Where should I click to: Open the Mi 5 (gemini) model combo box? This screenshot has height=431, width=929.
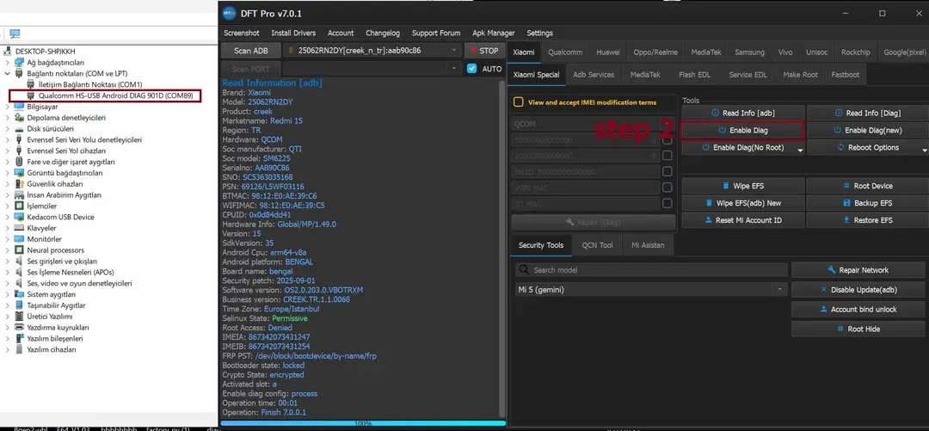(650, 290)
